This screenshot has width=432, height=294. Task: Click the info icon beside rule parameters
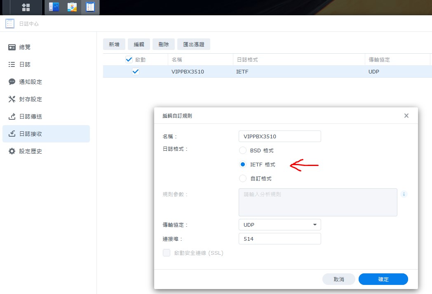click(x=404, y=194)
